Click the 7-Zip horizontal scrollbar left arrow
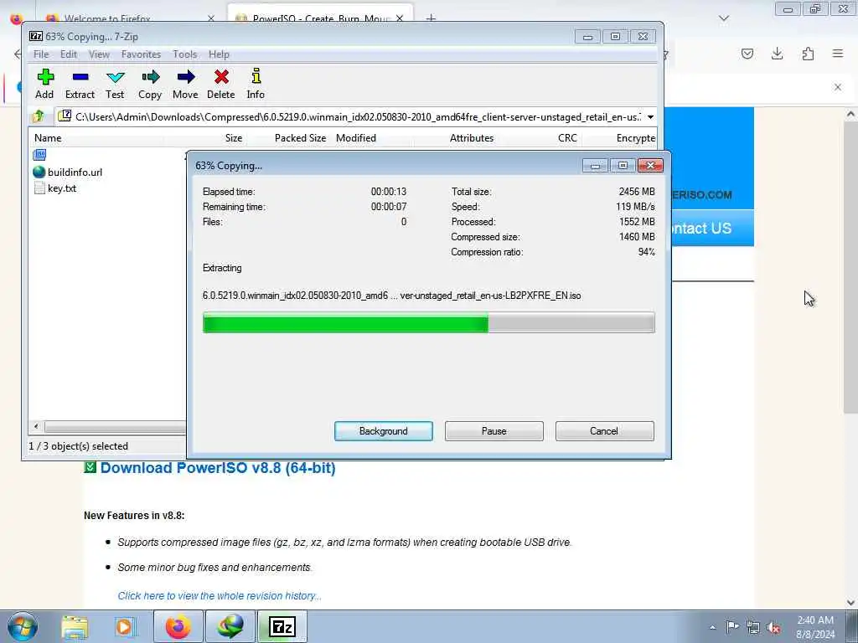Screen dimensions: 858x643 [x=37, y=426]
